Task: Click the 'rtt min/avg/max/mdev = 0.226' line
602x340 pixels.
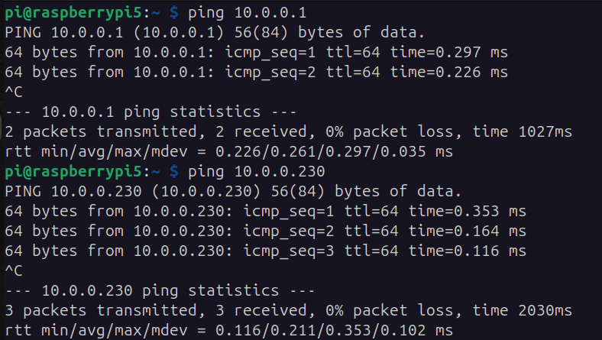Action: point(229,152)
